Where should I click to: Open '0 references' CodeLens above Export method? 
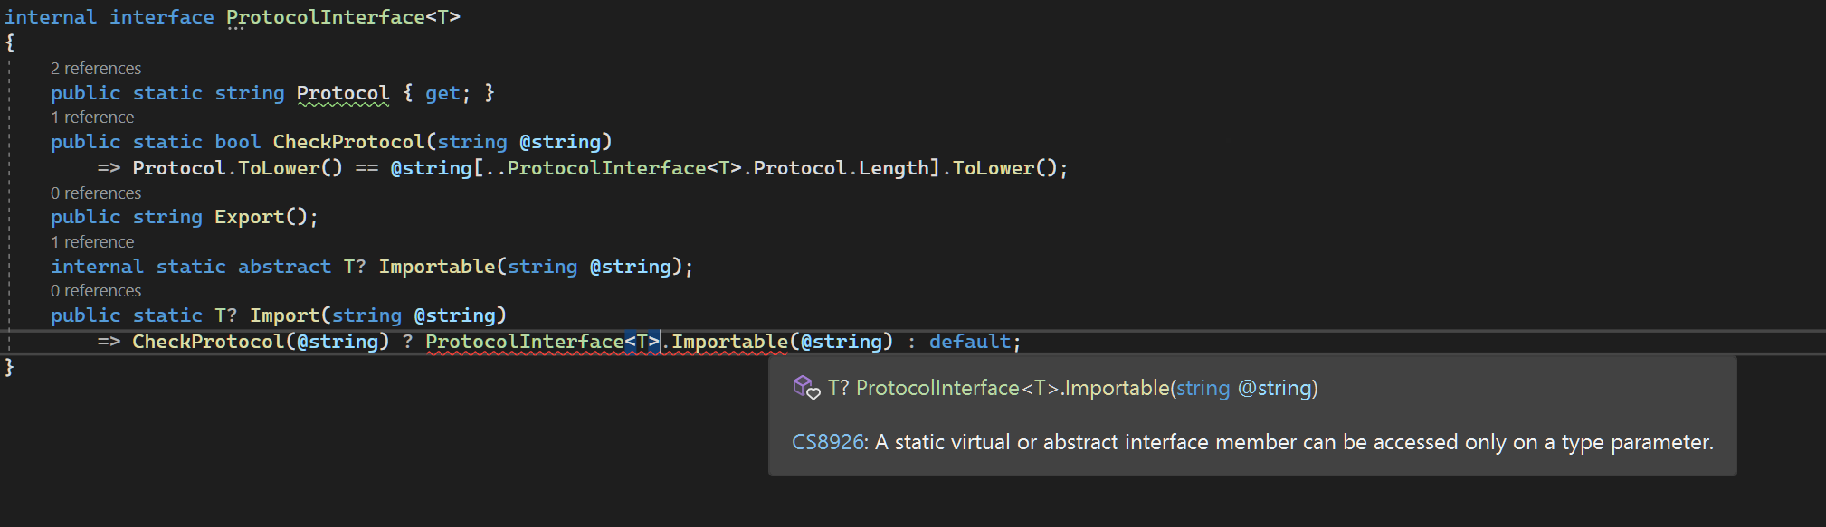pos(96,193)
